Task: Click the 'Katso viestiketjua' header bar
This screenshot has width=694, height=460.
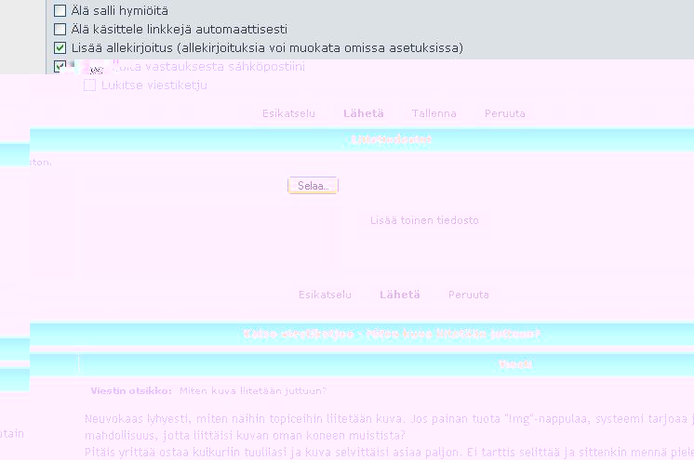Action: coord(391,335)
